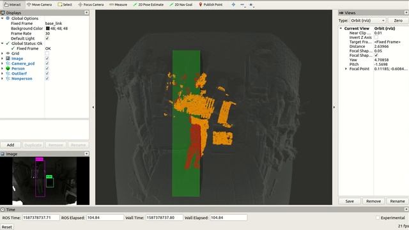Select the Pitch value -1.5698

(381, 64)
